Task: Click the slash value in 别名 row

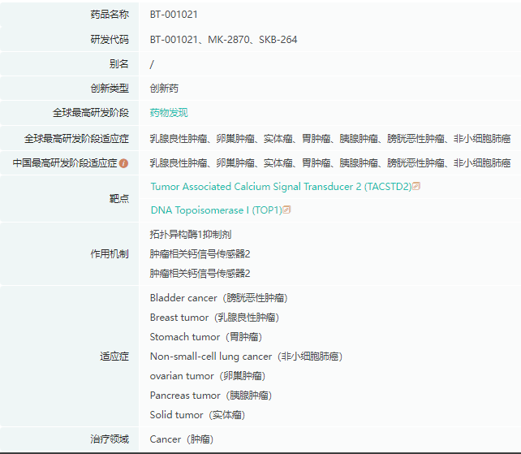Action: pos(153,64)
